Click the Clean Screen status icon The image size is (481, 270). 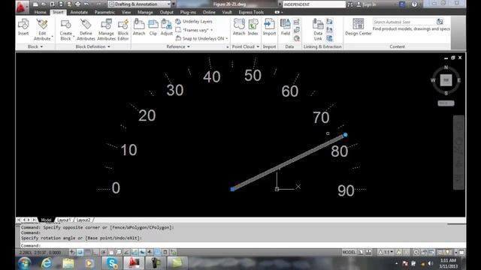click(461, 252)
